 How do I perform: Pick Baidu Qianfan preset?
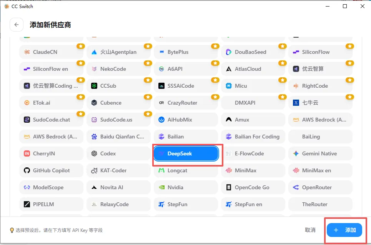pyautogui.click(x=118, y=137)
